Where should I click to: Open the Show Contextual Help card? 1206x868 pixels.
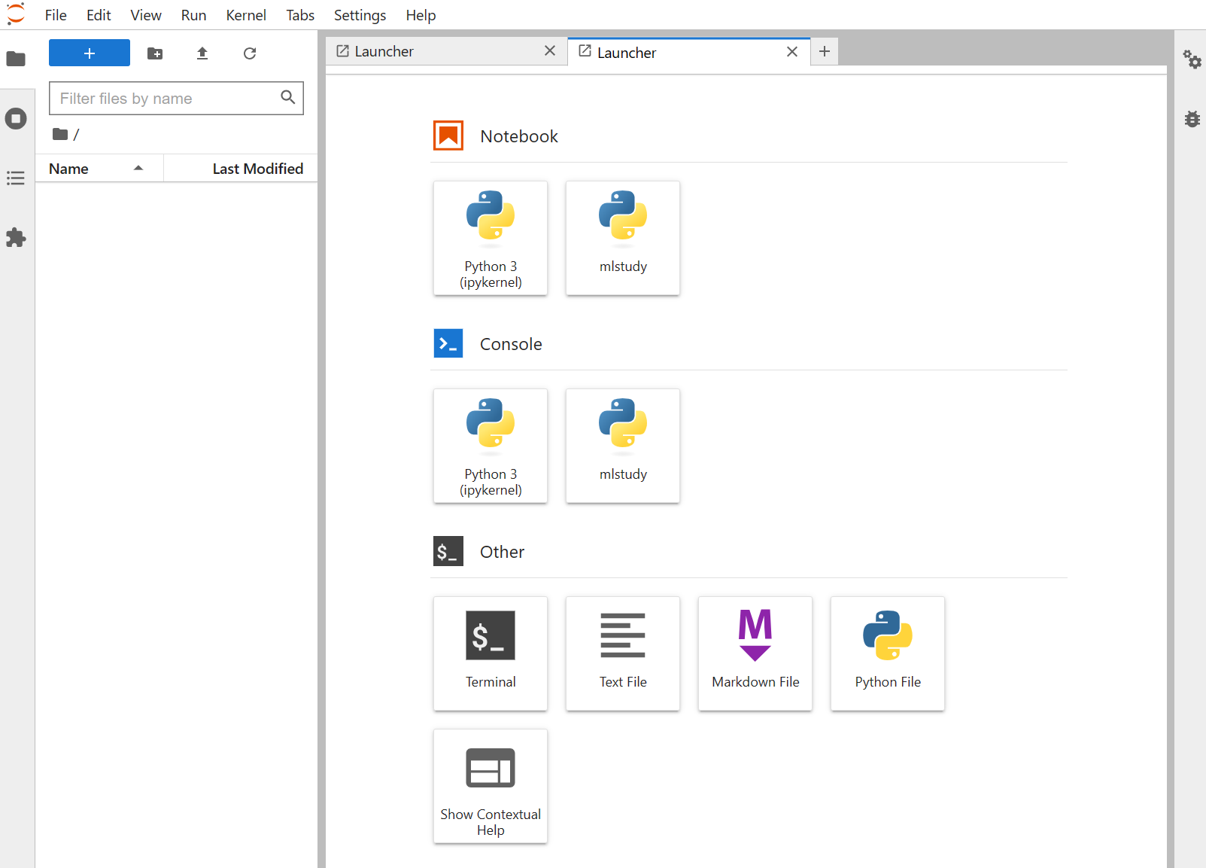[491, 786]
